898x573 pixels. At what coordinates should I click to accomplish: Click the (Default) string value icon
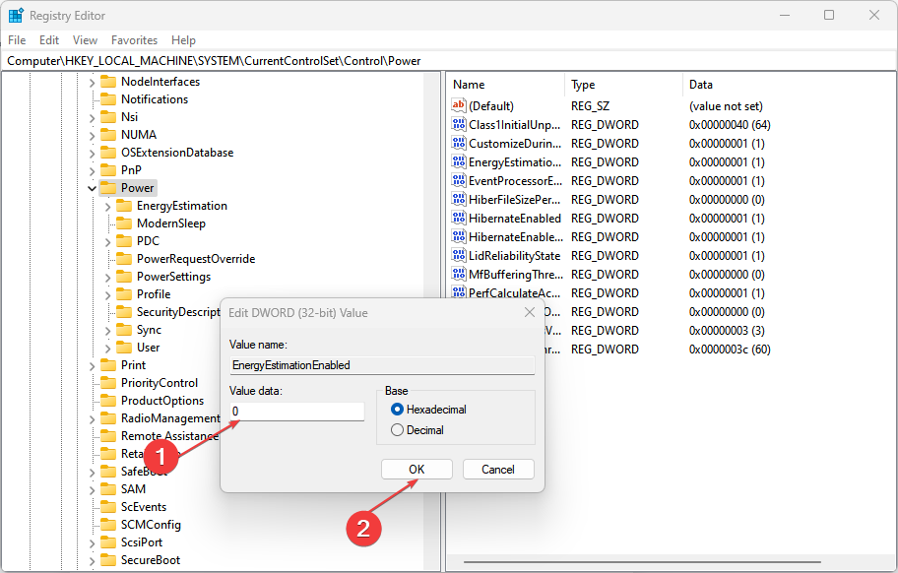click(x=459, y=105)
